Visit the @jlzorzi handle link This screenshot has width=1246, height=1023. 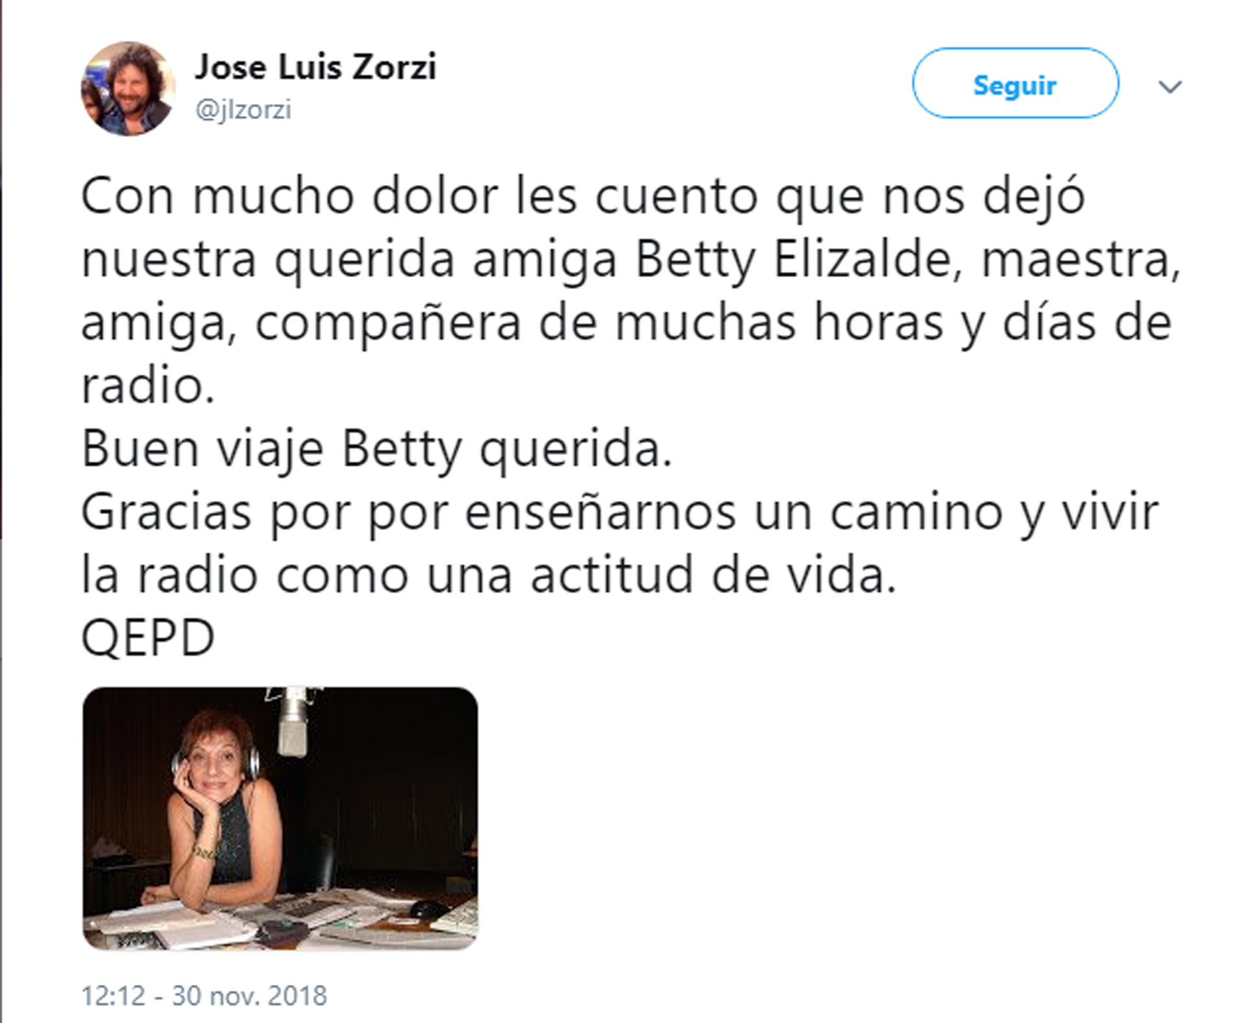(x=243, y=110)
